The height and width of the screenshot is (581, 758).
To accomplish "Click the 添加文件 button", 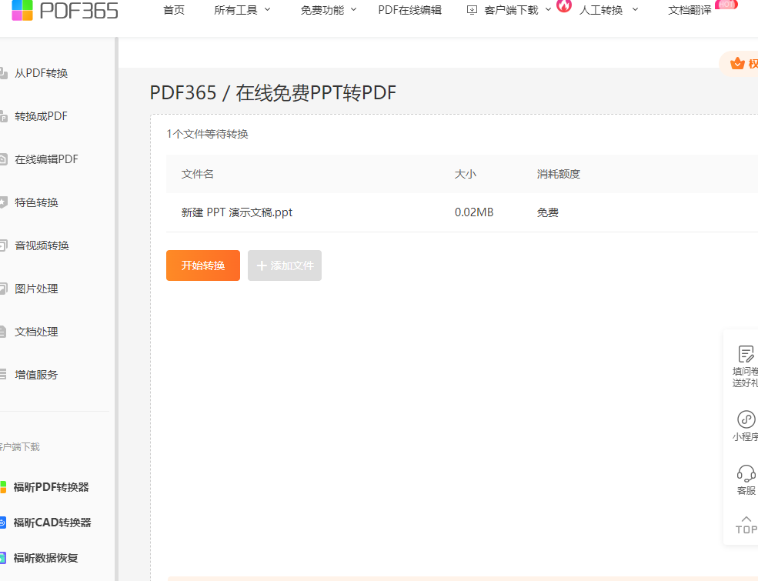I will [285, 265].
